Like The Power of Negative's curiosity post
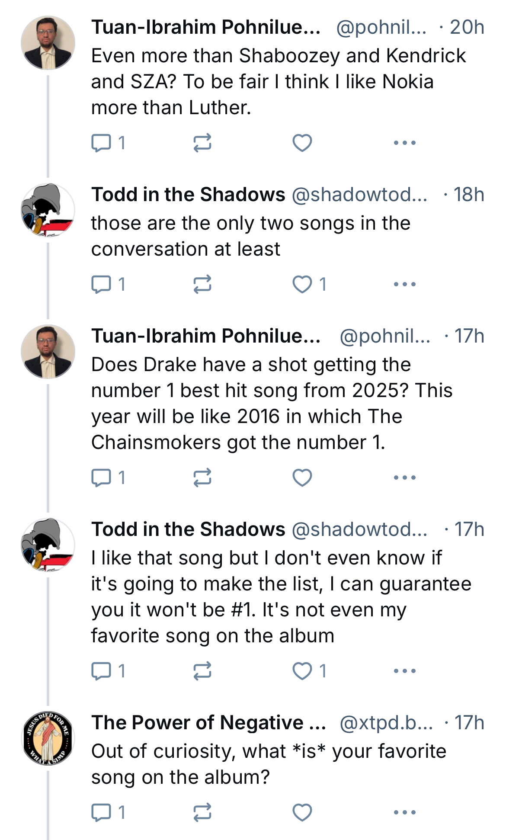This screenshot has height=840, width=506. 302,812
